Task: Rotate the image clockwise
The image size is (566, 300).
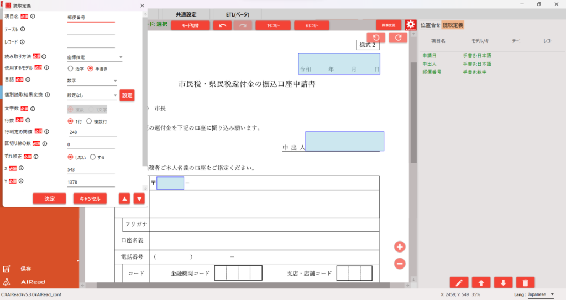Action: [x=398, y=37]
